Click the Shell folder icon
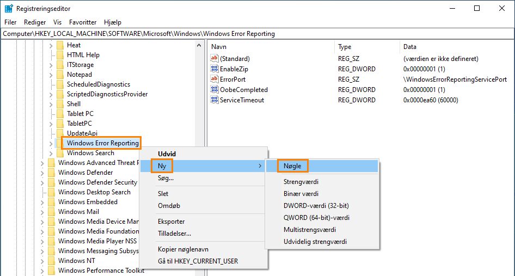 (x=60, y=104)
